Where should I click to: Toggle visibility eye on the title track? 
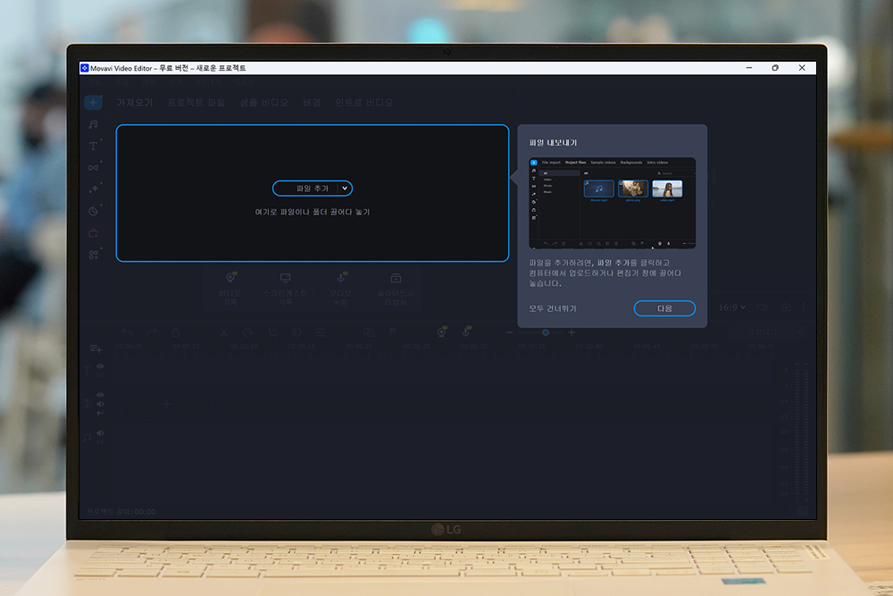[x=100, y=366]
